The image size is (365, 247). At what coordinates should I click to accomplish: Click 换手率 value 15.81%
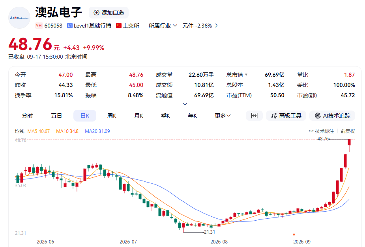64,95
